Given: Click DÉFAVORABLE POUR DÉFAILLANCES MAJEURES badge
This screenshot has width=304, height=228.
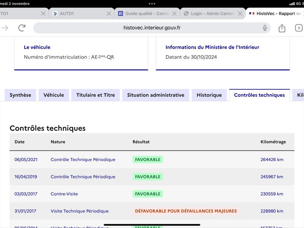Looking at the screenshot, I should 186,211.
